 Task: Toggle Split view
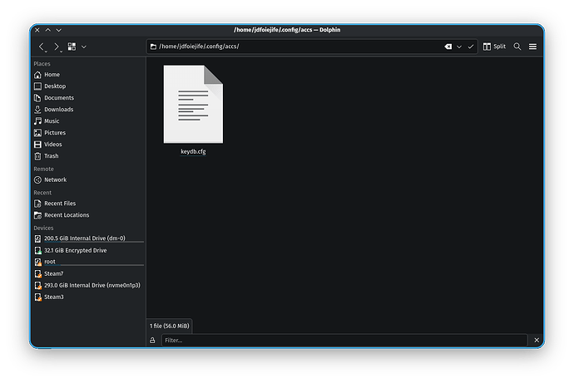(494, 47)
